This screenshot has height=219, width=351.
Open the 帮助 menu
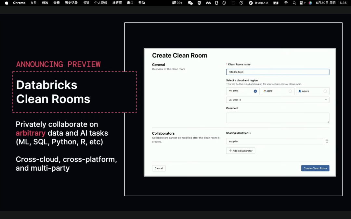[x=141, y=3]
